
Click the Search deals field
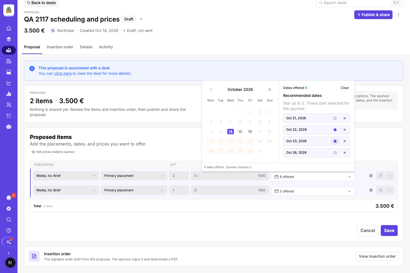tap(360, 3)
